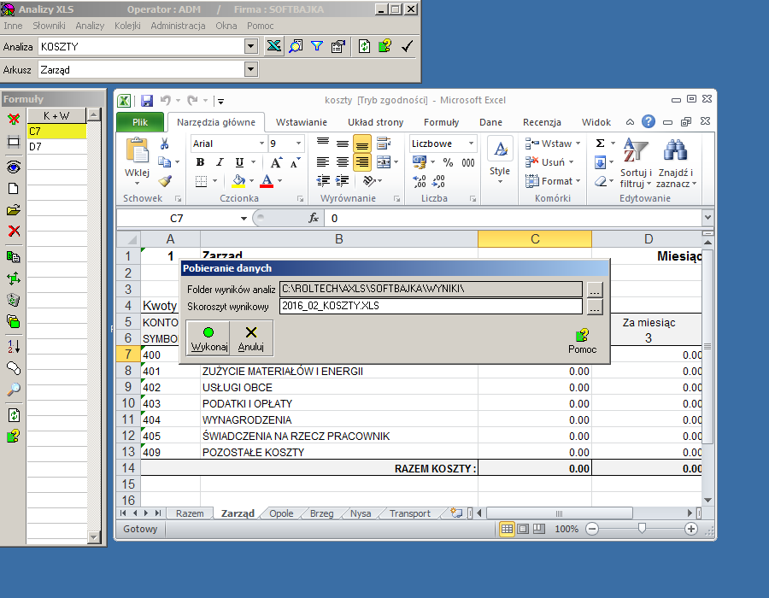The image size is (769, 598).
Task: Click the new document icon in Formuły panel
Action: point(14,189)
